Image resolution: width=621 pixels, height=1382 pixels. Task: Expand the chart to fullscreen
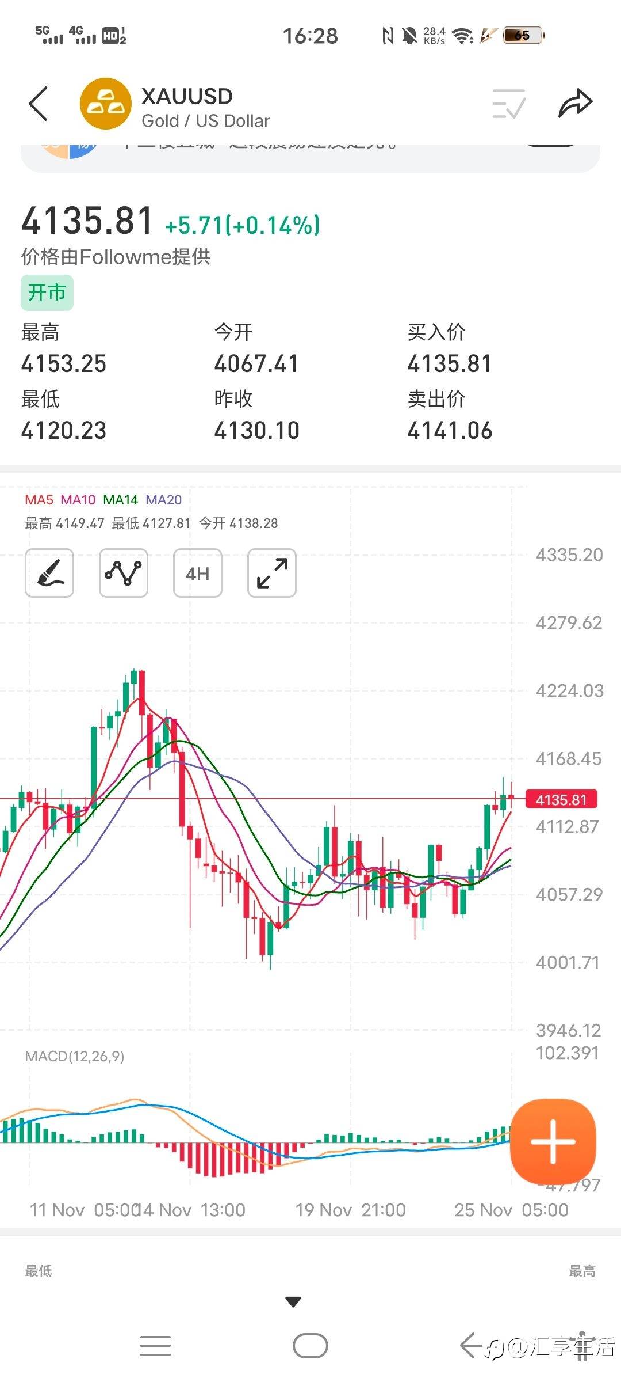tap(272, 573)
